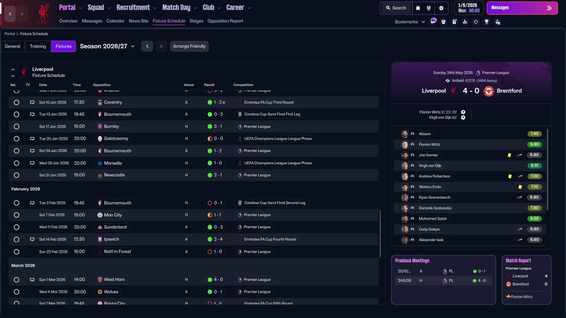Click the TV icon on the Coventry fixture row
The height and width of the screenshot is (318, 566).
point(32,102)
